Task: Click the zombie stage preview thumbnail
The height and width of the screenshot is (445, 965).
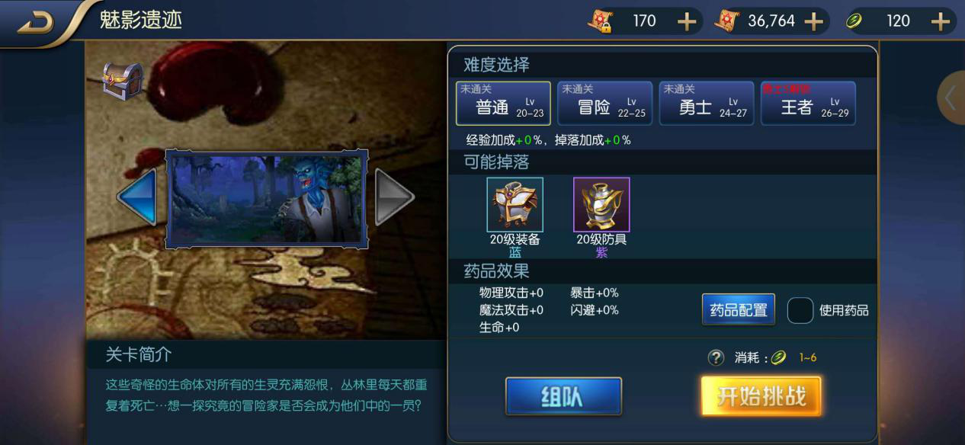Action: tap(267, 199)
